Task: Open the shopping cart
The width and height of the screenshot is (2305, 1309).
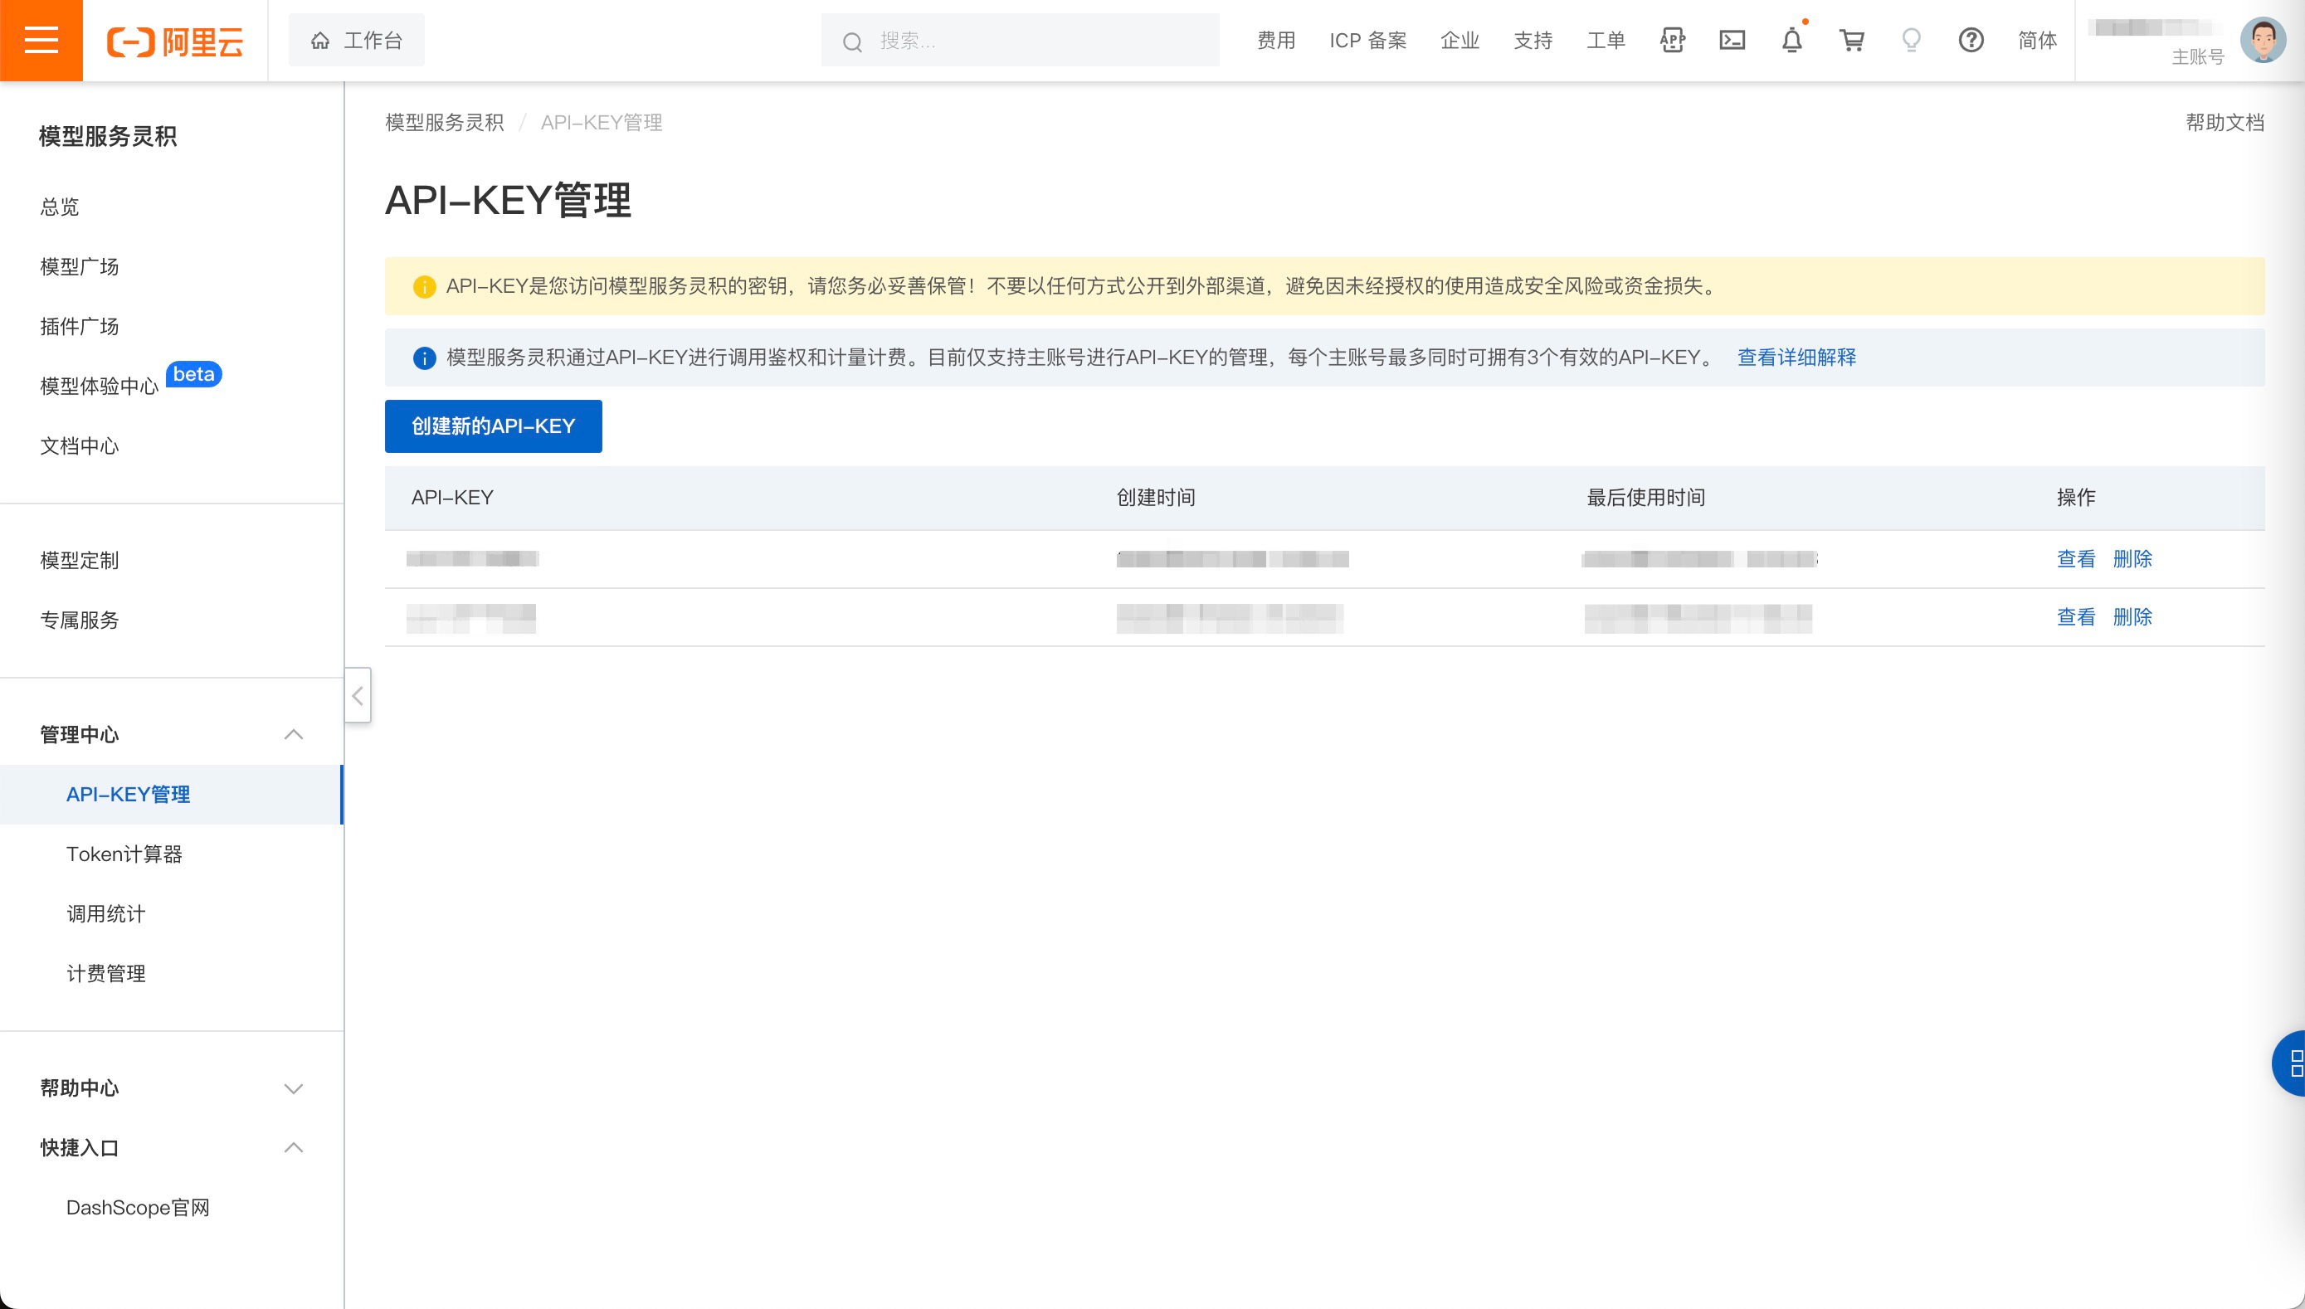Action: click(x=1851, y=41)
